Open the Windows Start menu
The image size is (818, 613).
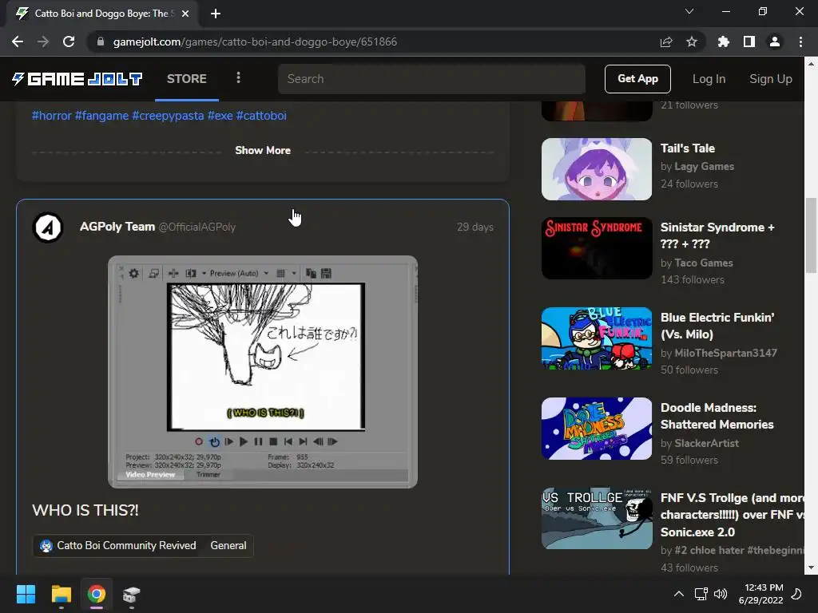26,594
